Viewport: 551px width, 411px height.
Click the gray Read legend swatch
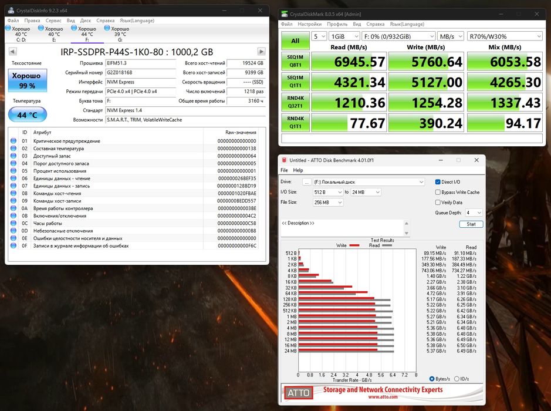pos(387,245)
